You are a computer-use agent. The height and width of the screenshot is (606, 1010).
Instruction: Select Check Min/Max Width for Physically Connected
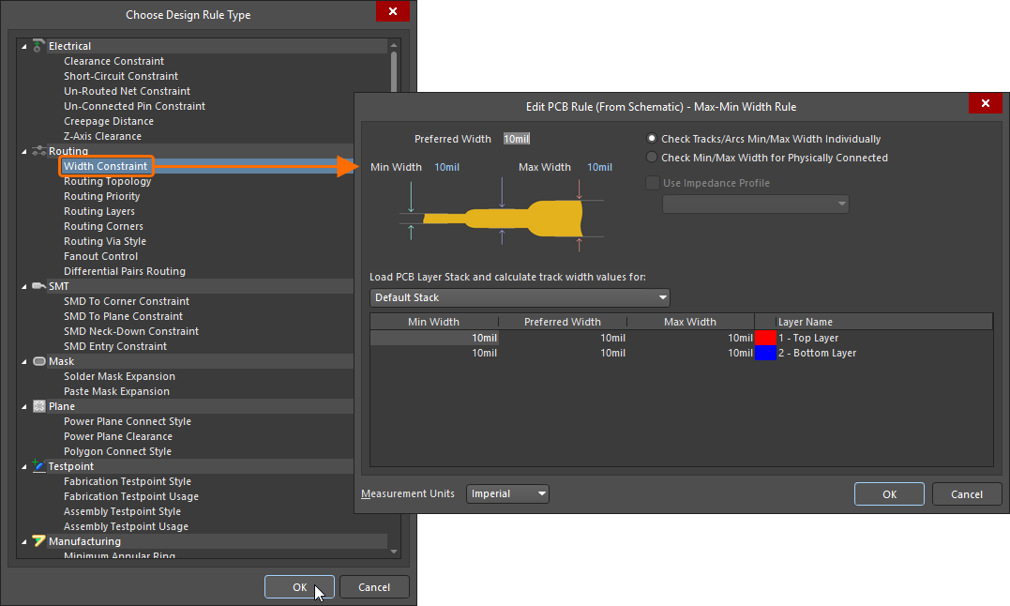(653, 157)
